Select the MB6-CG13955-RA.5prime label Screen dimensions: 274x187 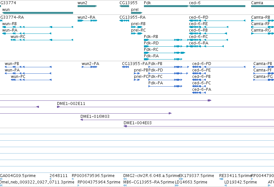point(149,182)
